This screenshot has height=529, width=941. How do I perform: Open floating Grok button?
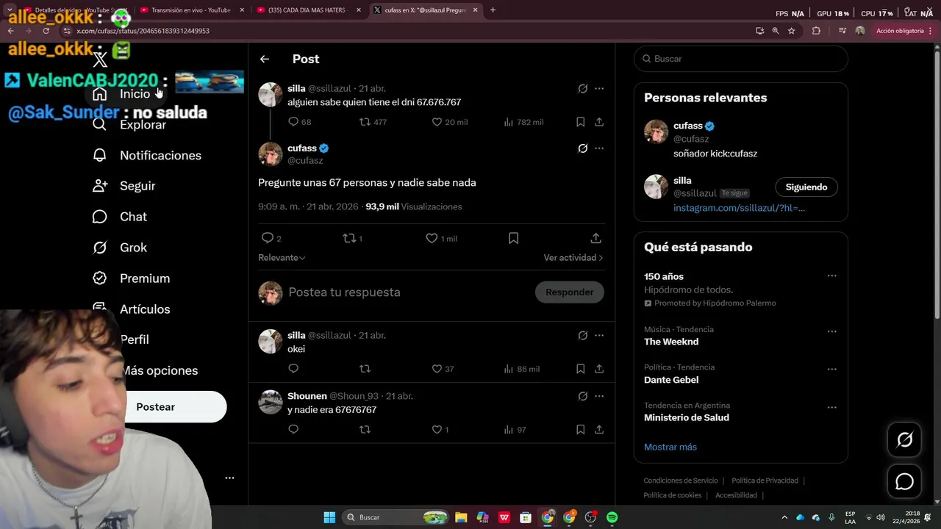[x=905, y=439]
